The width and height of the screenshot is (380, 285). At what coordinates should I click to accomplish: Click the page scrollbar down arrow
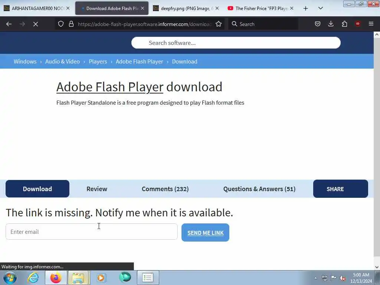coord(377,267)
